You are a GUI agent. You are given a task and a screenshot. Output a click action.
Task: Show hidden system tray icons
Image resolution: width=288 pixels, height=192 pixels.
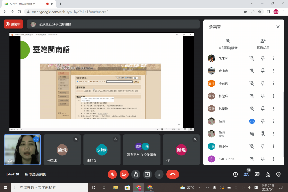(x=200, y=187)
